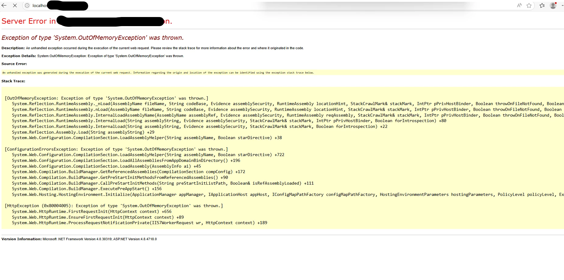The height and width of the screenshot is (280, 564).
Task: Click 'GetReferencedAssemblies(CompilationSection compConfig) +172' line
Action: point(128,172)
